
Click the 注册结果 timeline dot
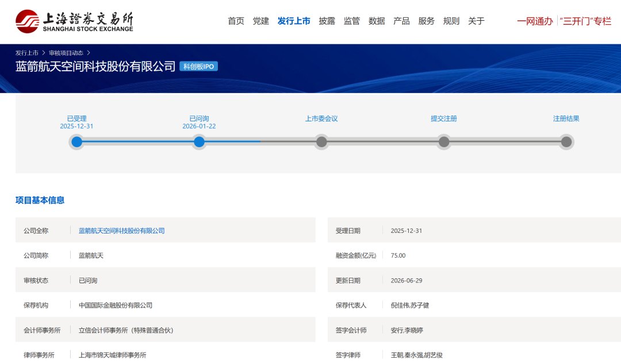tap(566, 142)
